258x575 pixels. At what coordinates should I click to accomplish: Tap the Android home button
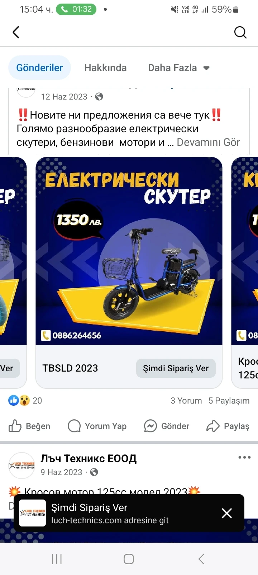coord(129,559)
